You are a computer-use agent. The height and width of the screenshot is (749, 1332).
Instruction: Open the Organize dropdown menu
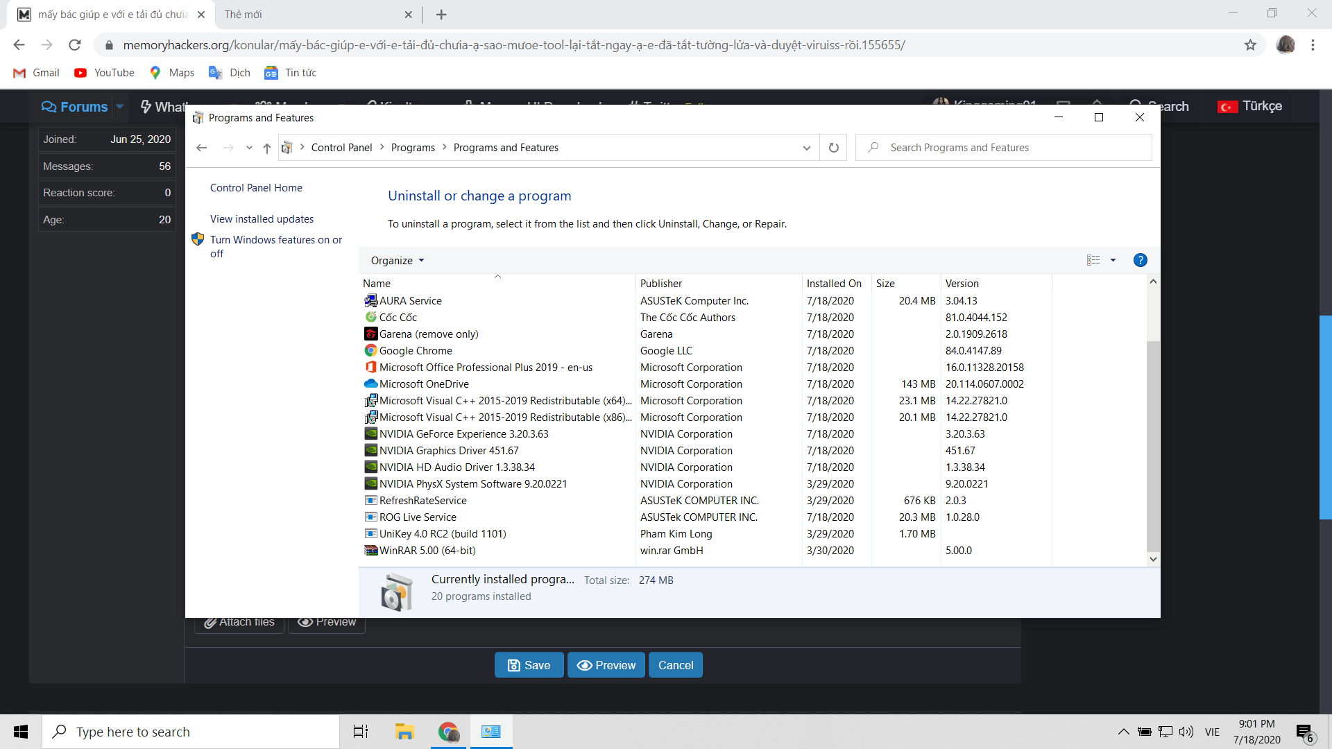(398, 260)
